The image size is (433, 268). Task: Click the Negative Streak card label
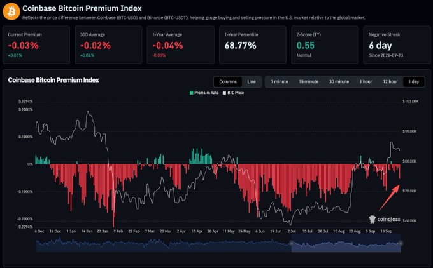pos(384,35)
